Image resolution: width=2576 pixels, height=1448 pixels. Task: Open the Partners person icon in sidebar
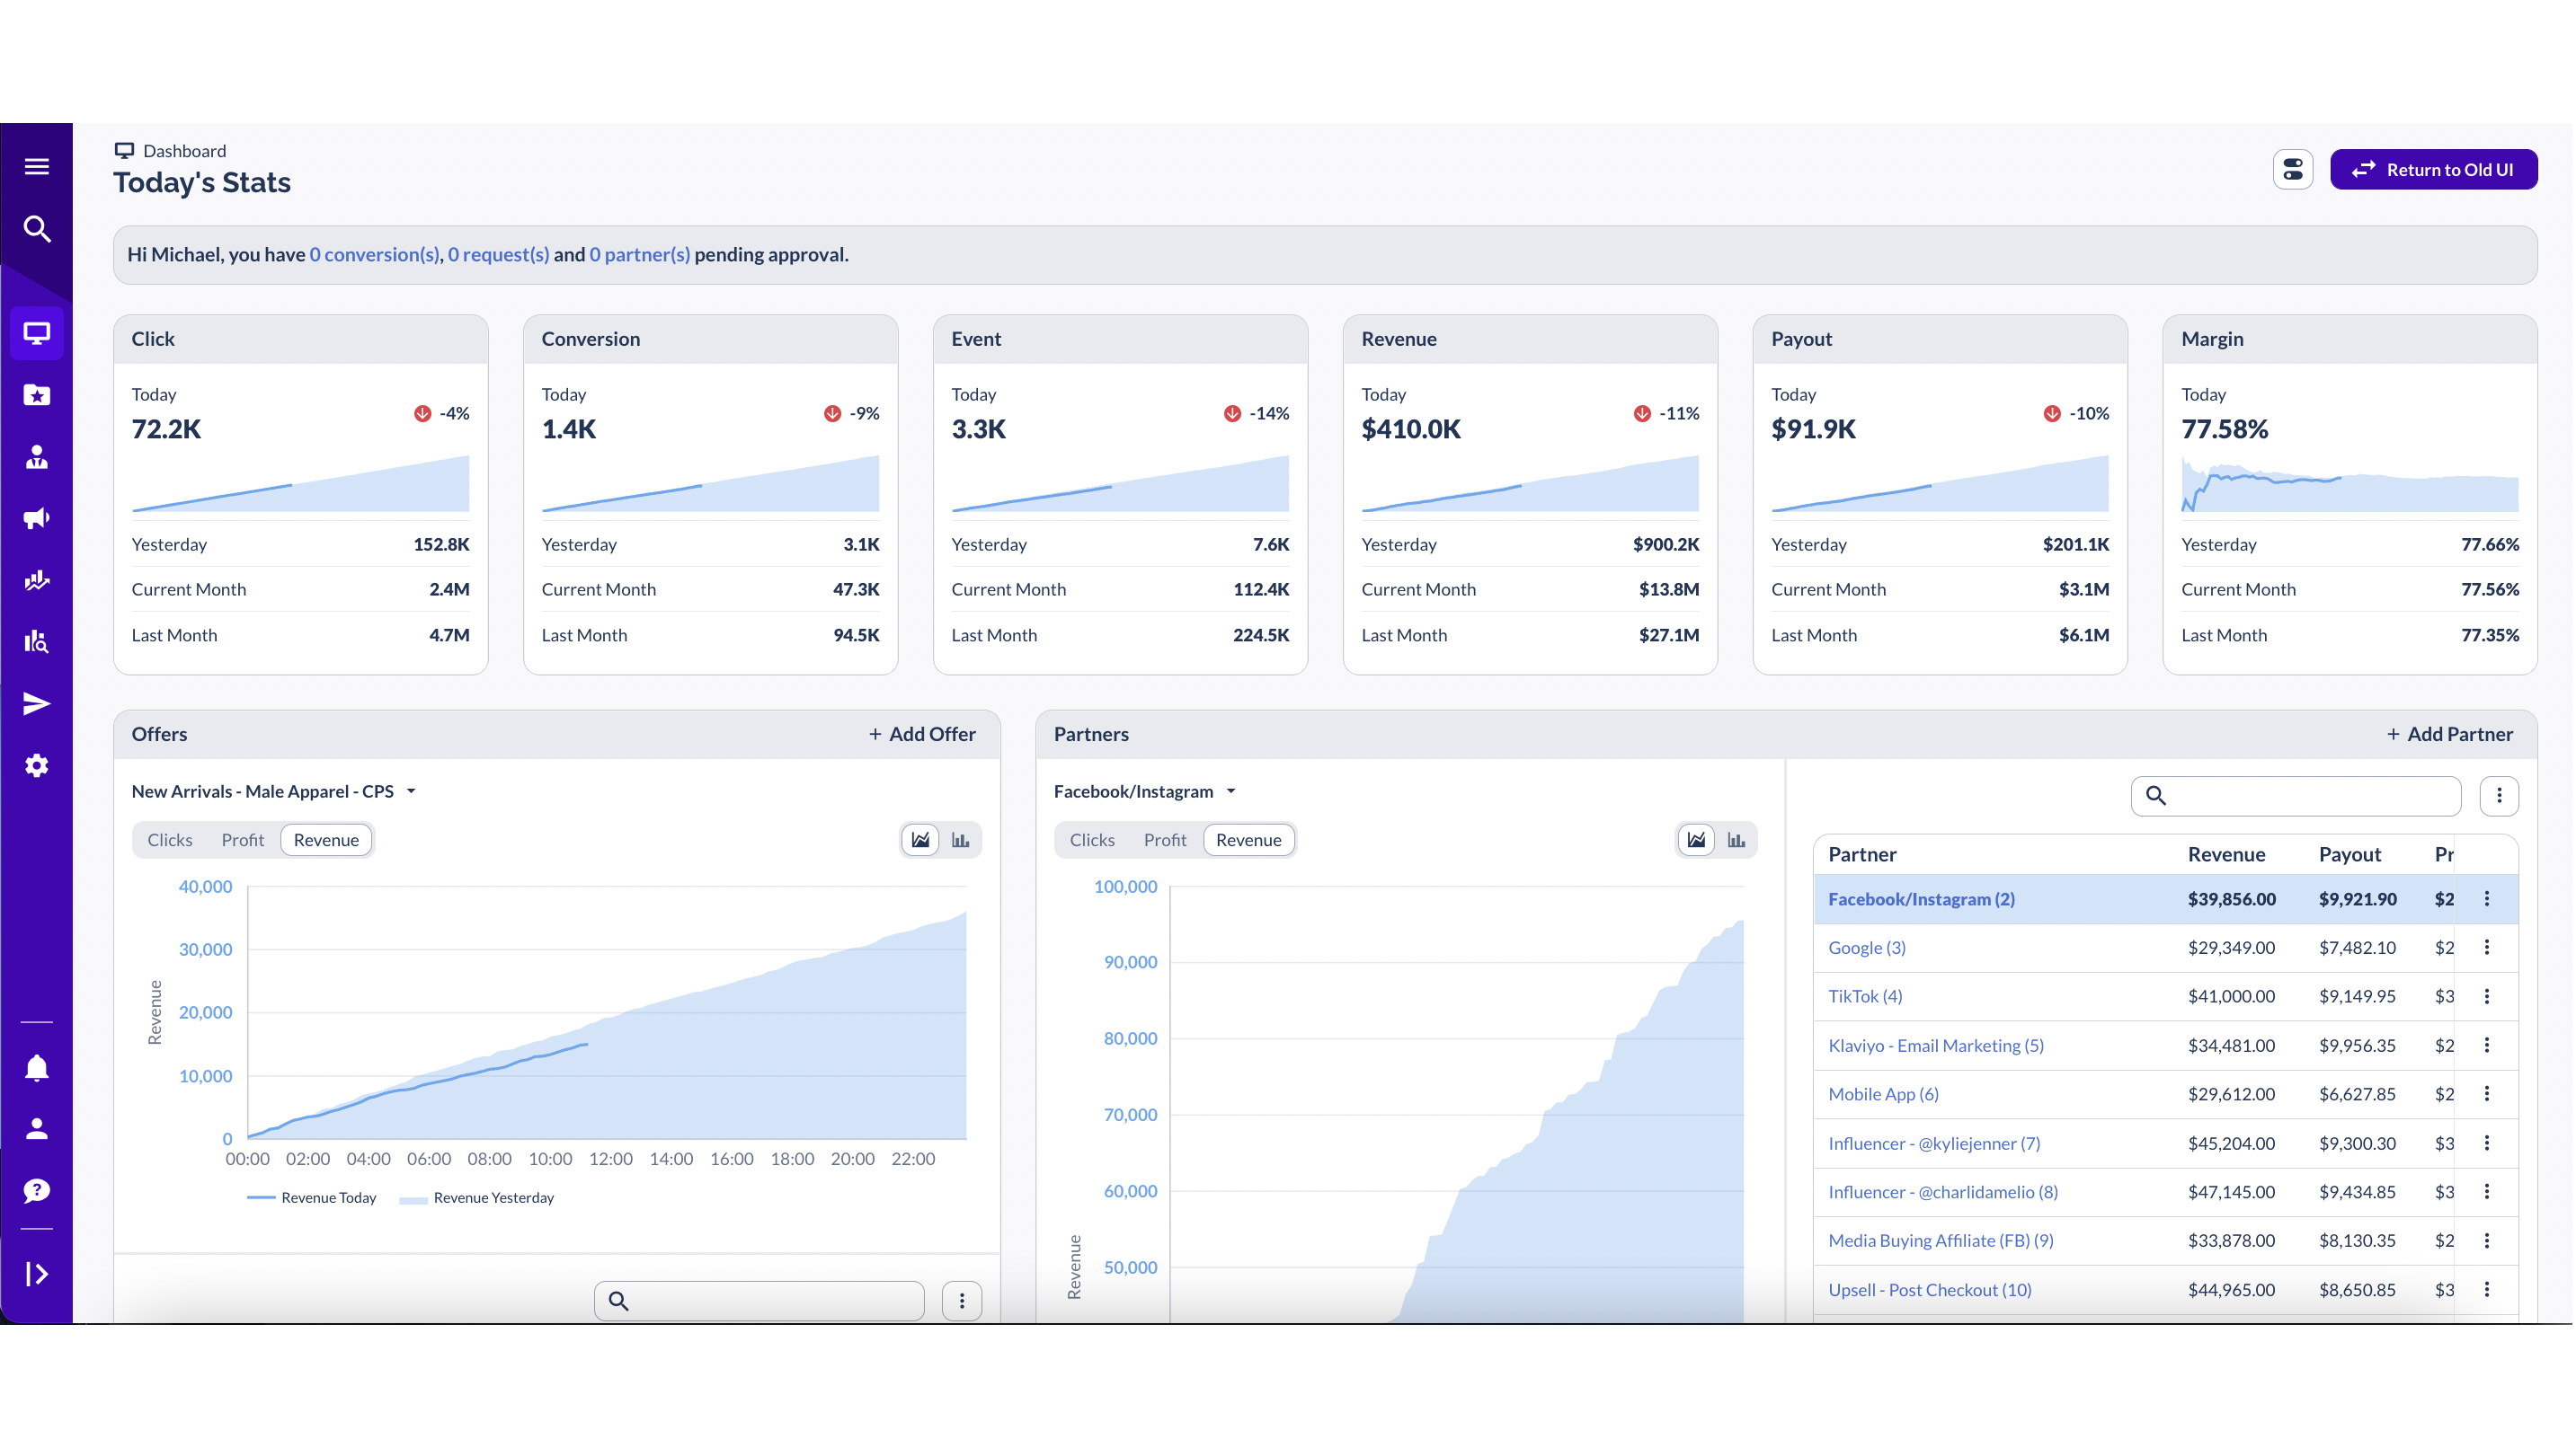click(36, 455)
